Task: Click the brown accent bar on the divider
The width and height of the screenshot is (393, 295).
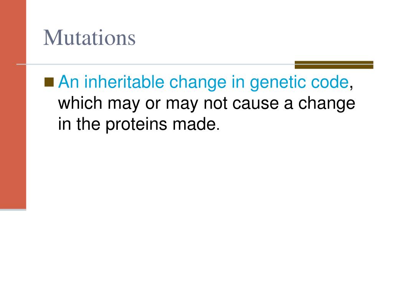Action: (x=334, y=65)
